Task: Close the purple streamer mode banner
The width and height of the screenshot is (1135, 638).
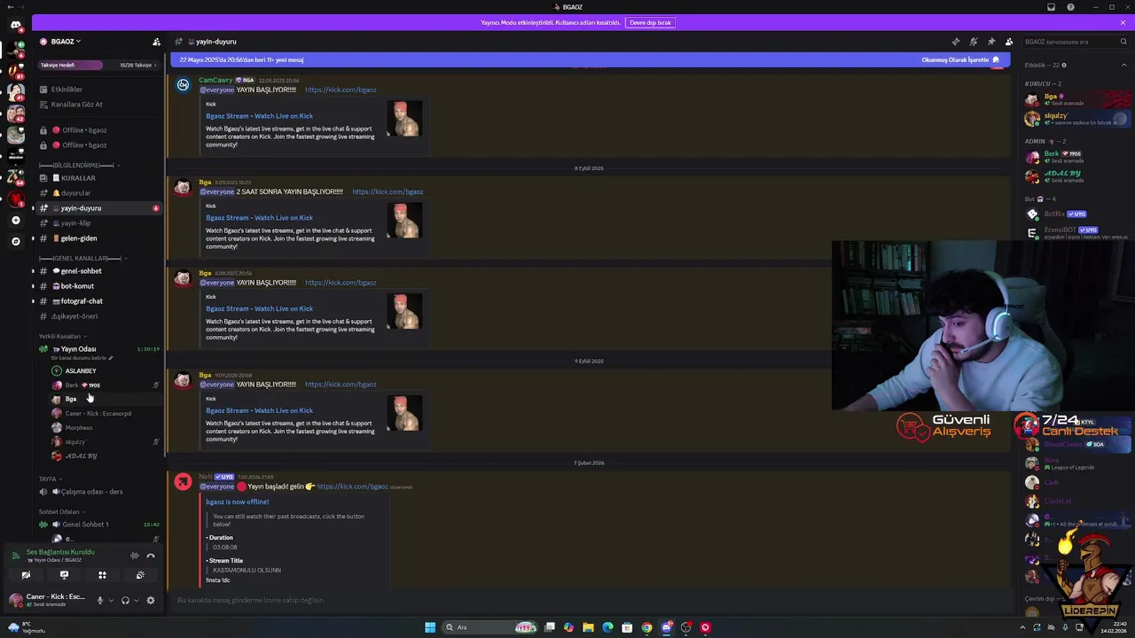Action: tap(1123, 22)
